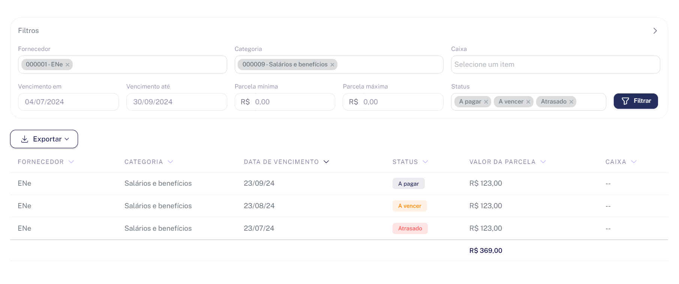Select the Atrasado status badge row
Viewport: 679px width, 284px height.
(339, 228)
